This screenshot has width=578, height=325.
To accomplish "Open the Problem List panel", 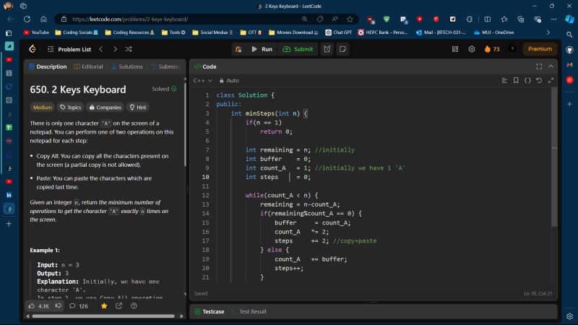I will [69, 49].
